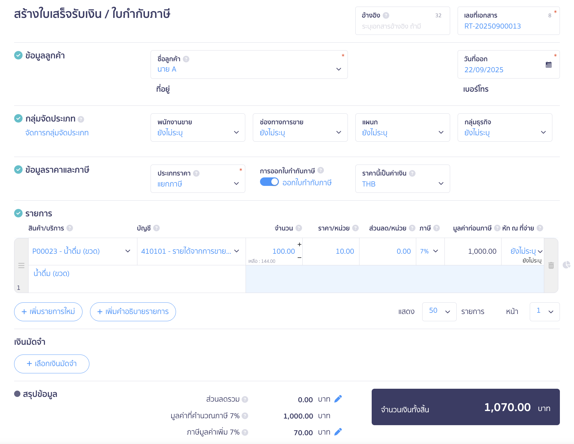Viewport: 574px width, 444px height.
Task: Open the จัดการกลุ่มจัดประเภท link
Action: (57, 133)
